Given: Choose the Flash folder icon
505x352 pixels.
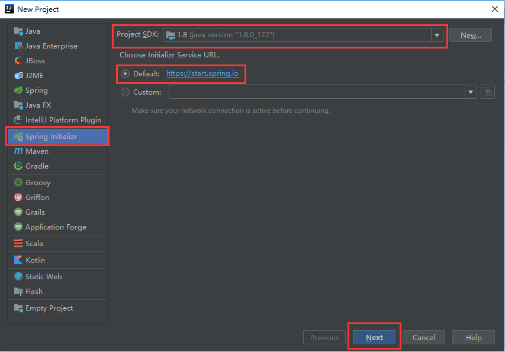Looking at the screenshot, I should tap(18, 292).
